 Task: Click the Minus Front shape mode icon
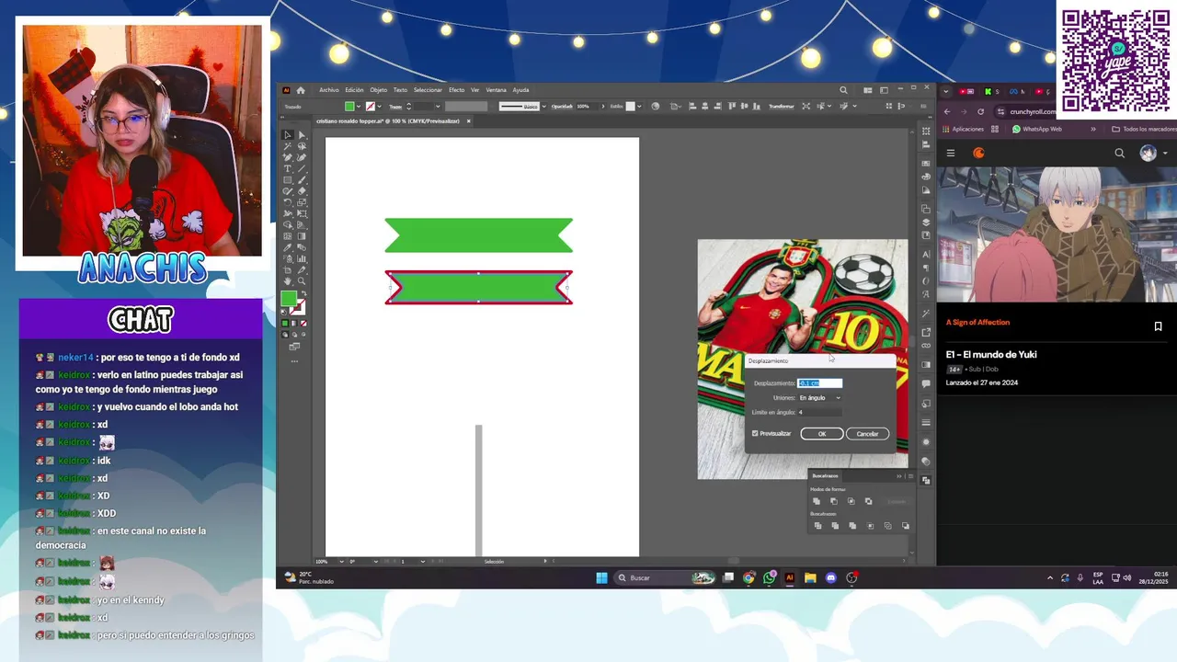coord(834,501)
